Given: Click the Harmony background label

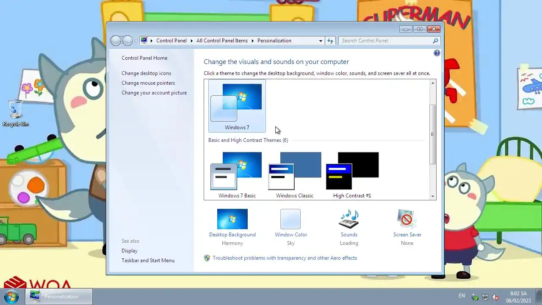Looking at the screenshot, I should click(x=232, y=243).
